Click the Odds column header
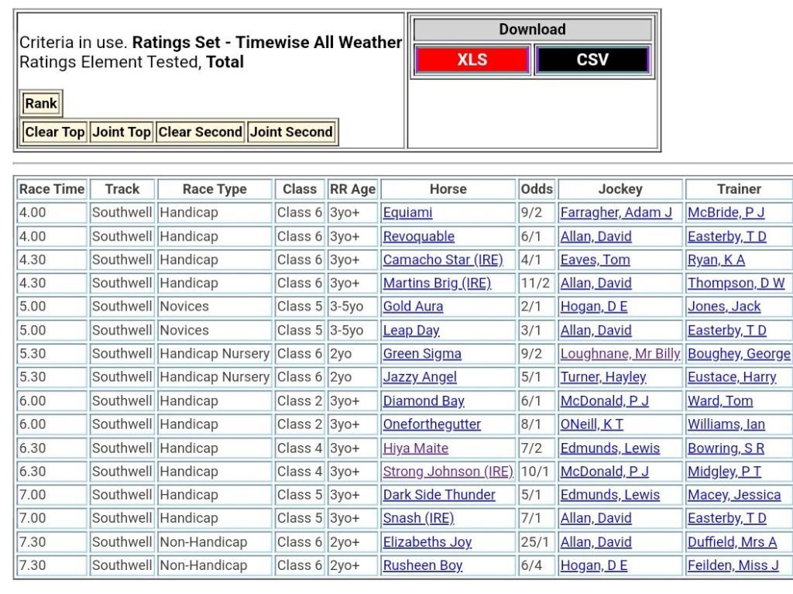Viewport: 793px width, 594px height. coord(537,189)
